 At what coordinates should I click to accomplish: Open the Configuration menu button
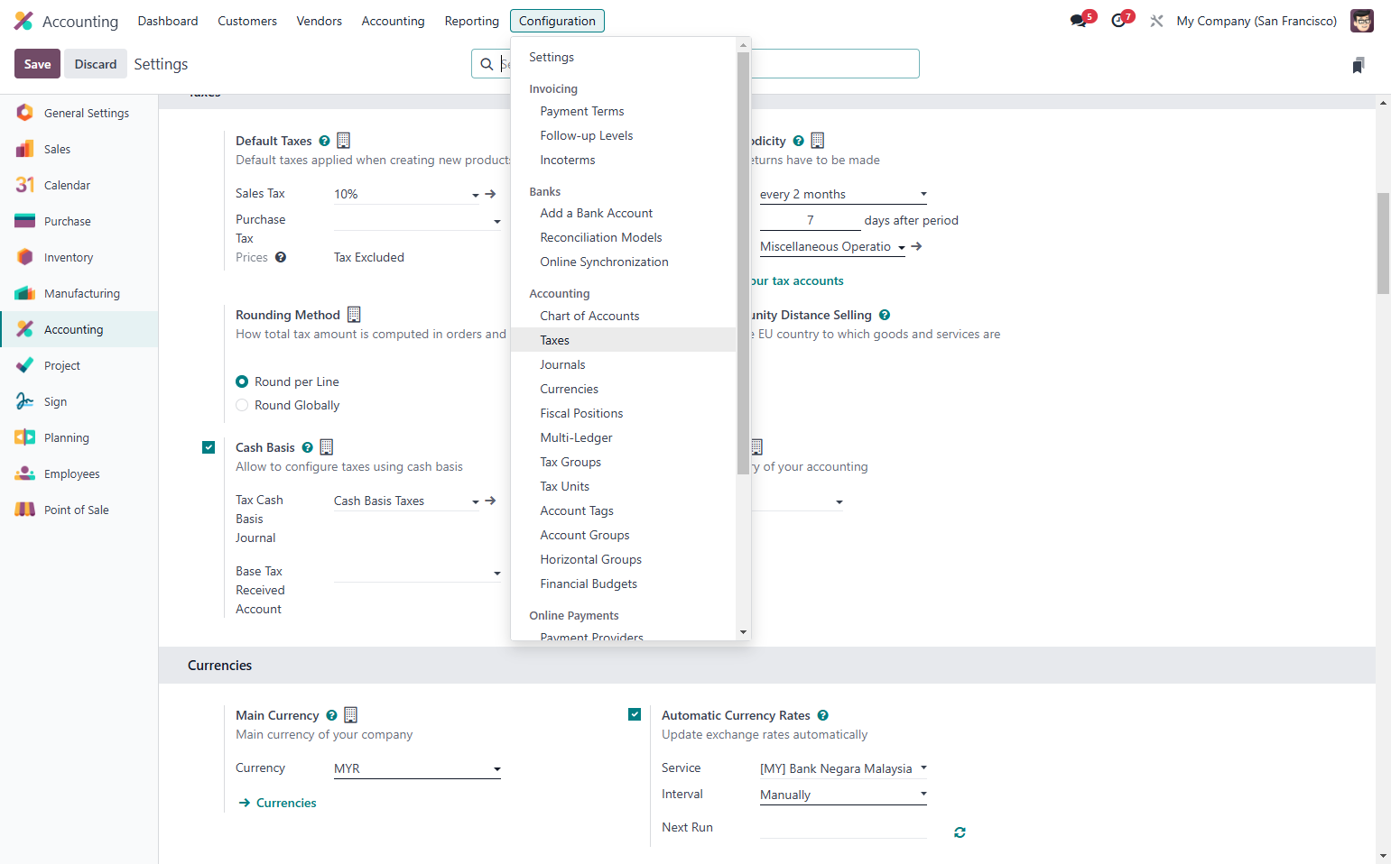pos(557,21)
